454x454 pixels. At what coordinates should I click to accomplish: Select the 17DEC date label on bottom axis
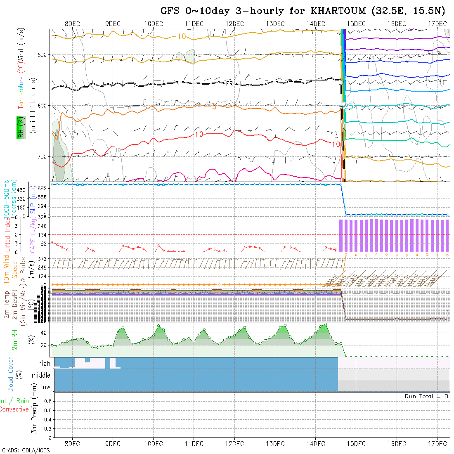[x=437, y=444]
